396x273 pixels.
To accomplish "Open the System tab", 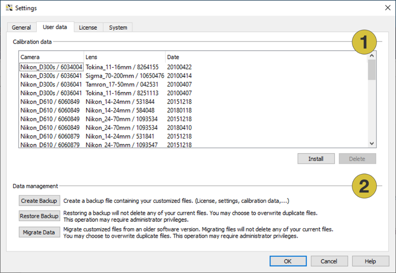I will (118, 27).
